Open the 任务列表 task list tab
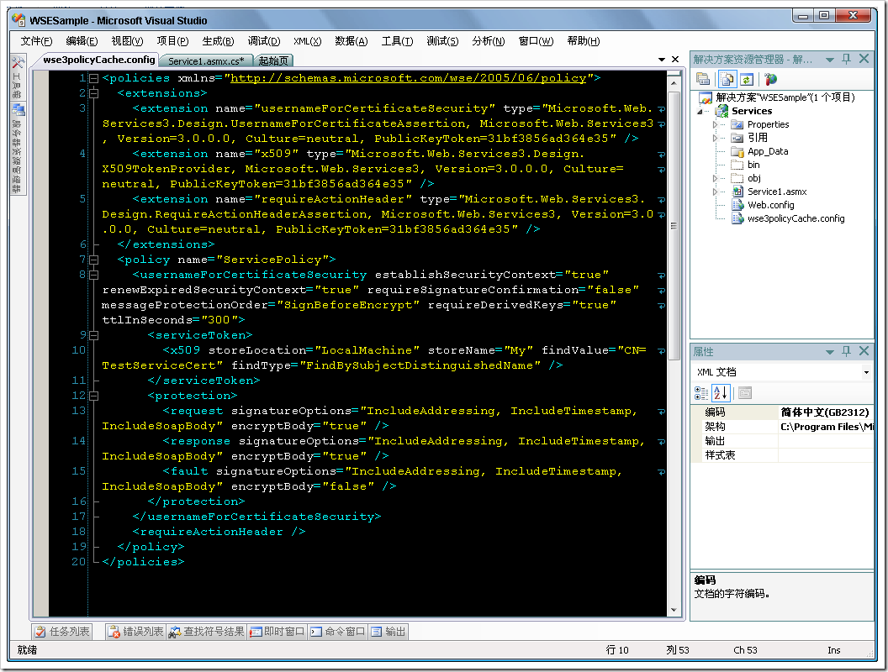 [61, 632]
